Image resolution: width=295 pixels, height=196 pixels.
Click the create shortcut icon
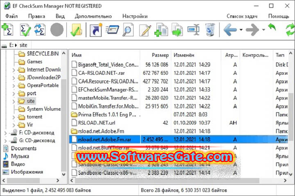coord(96,29)
